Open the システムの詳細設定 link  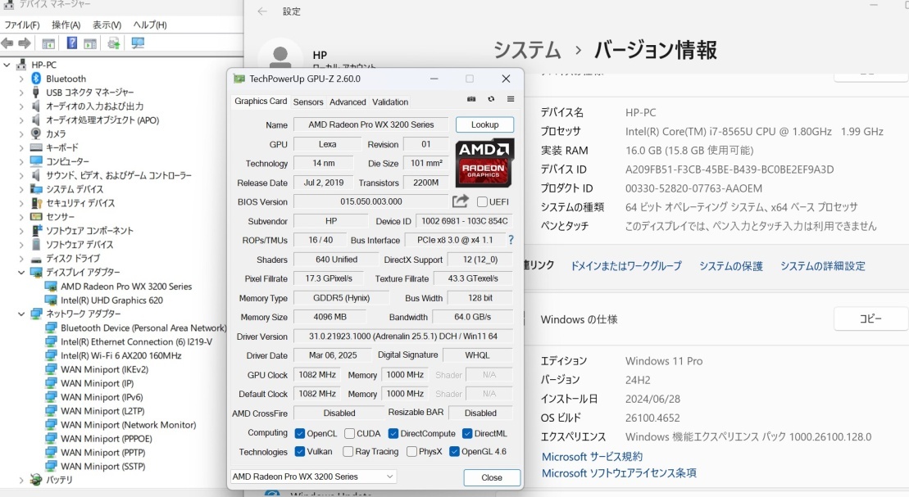(822, 266)
